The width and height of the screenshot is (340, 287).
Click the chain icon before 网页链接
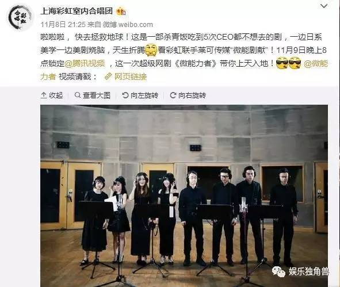(x=108, y=76)
